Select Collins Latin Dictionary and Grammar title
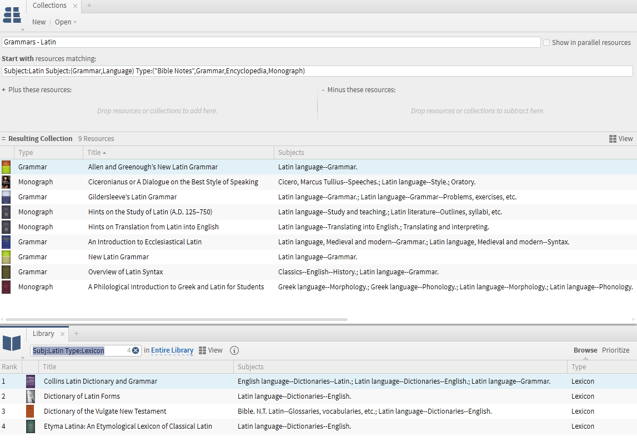 coord(101,381)
